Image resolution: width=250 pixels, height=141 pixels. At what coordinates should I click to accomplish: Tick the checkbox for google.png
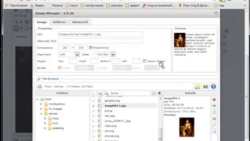pyautogui.click(x=93, y=101)
